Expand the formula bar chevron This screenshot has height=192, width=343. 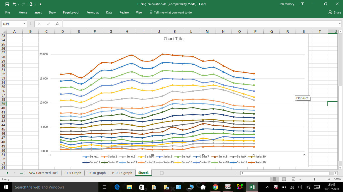340,24
